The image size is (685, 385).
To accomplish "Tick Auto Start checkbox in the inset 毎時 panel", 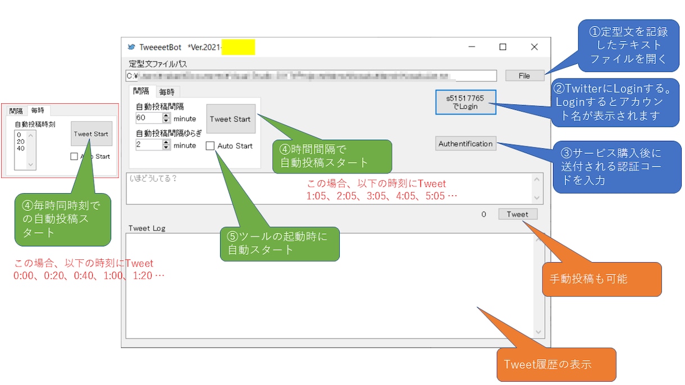I will (74, 157).
